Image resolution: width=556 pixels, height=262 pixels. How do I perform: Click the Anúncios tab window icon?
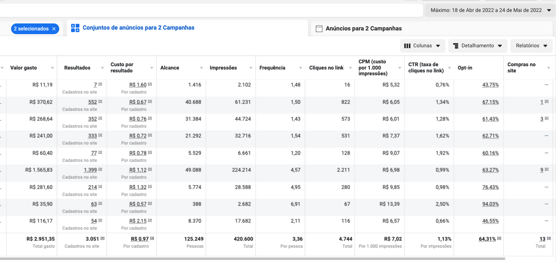[x=319, y=29]
